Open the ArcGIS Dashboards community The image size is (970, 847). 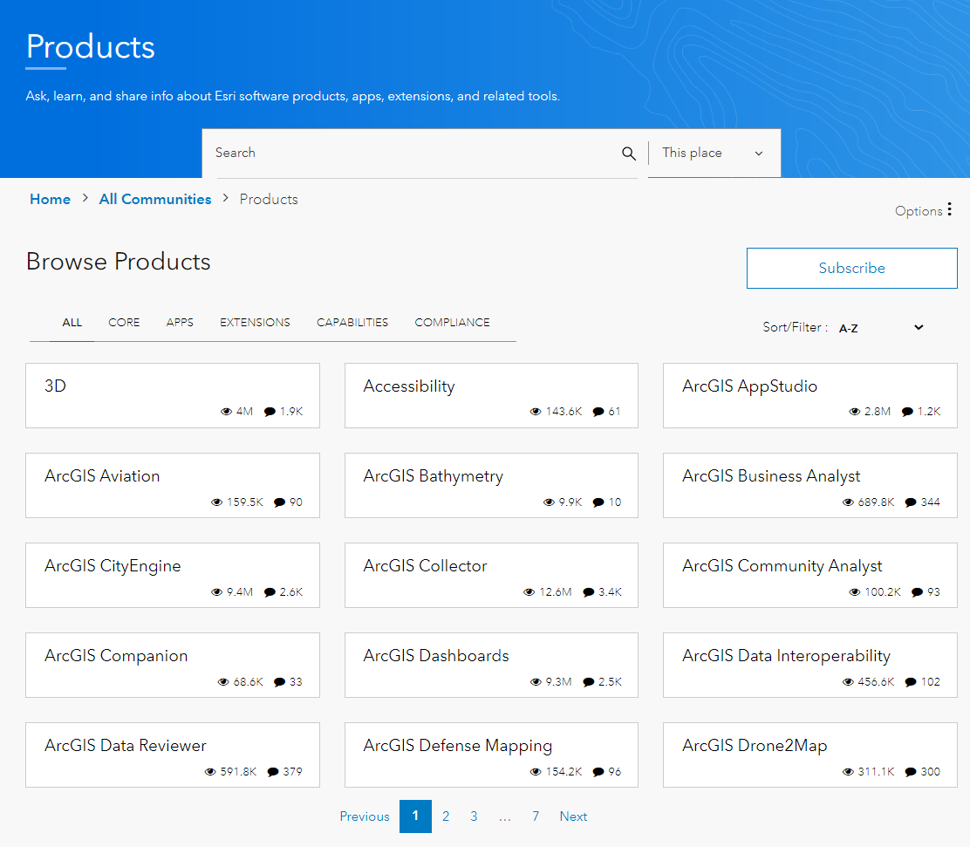[436, 655]
